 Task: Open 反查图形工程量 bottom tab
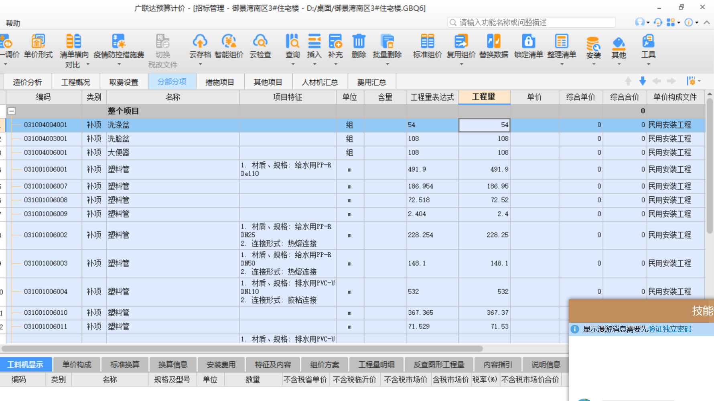click(x=438, y=364)
